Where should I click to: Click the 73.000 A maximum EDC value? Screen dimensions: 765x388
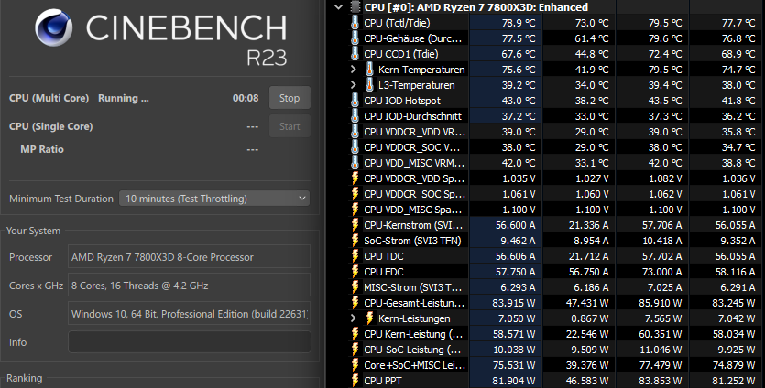click(x=661, y=272)
